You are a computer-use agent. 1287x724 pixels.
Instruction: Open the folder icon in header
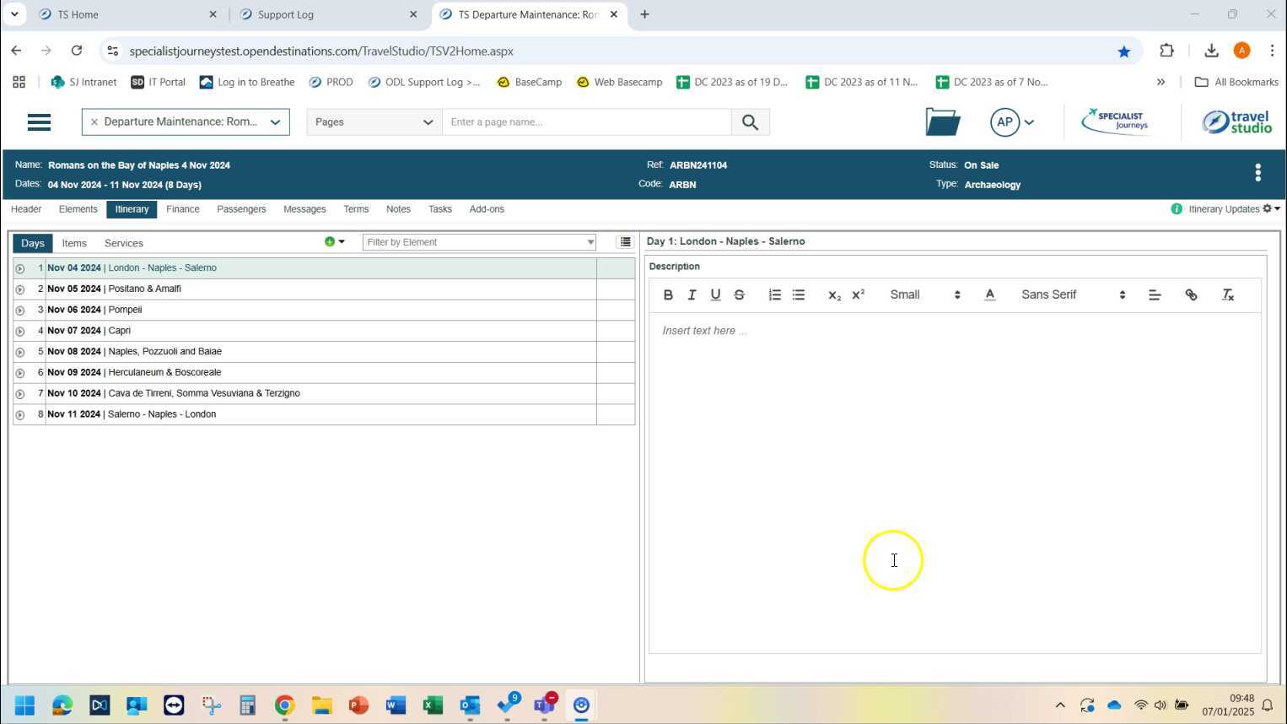942,122
